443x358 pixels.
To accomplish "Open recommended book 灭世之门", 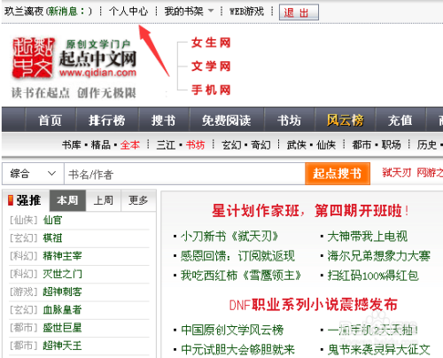I will 62,274.
